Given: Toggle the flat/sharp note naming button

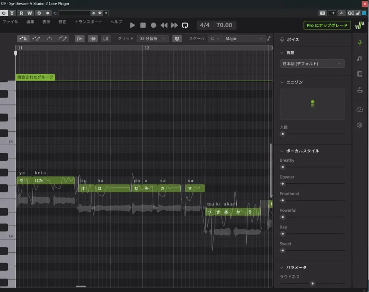Looking at the screenshot, I should [x=106, y=39].
